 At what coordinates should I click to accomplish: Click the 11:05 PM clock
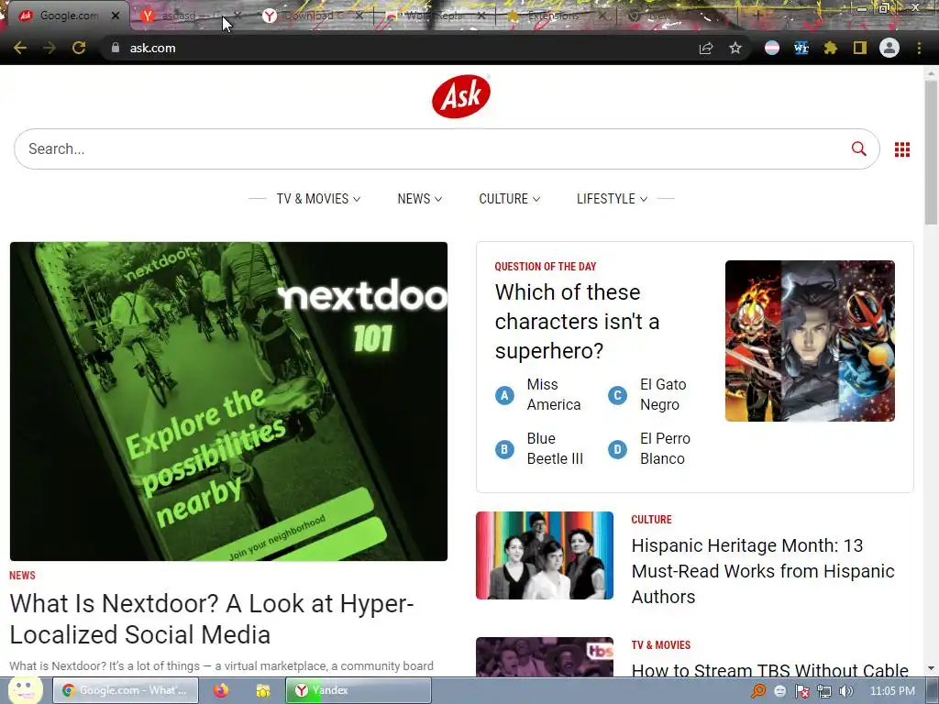pyautogui.click(x=892, y=691)
